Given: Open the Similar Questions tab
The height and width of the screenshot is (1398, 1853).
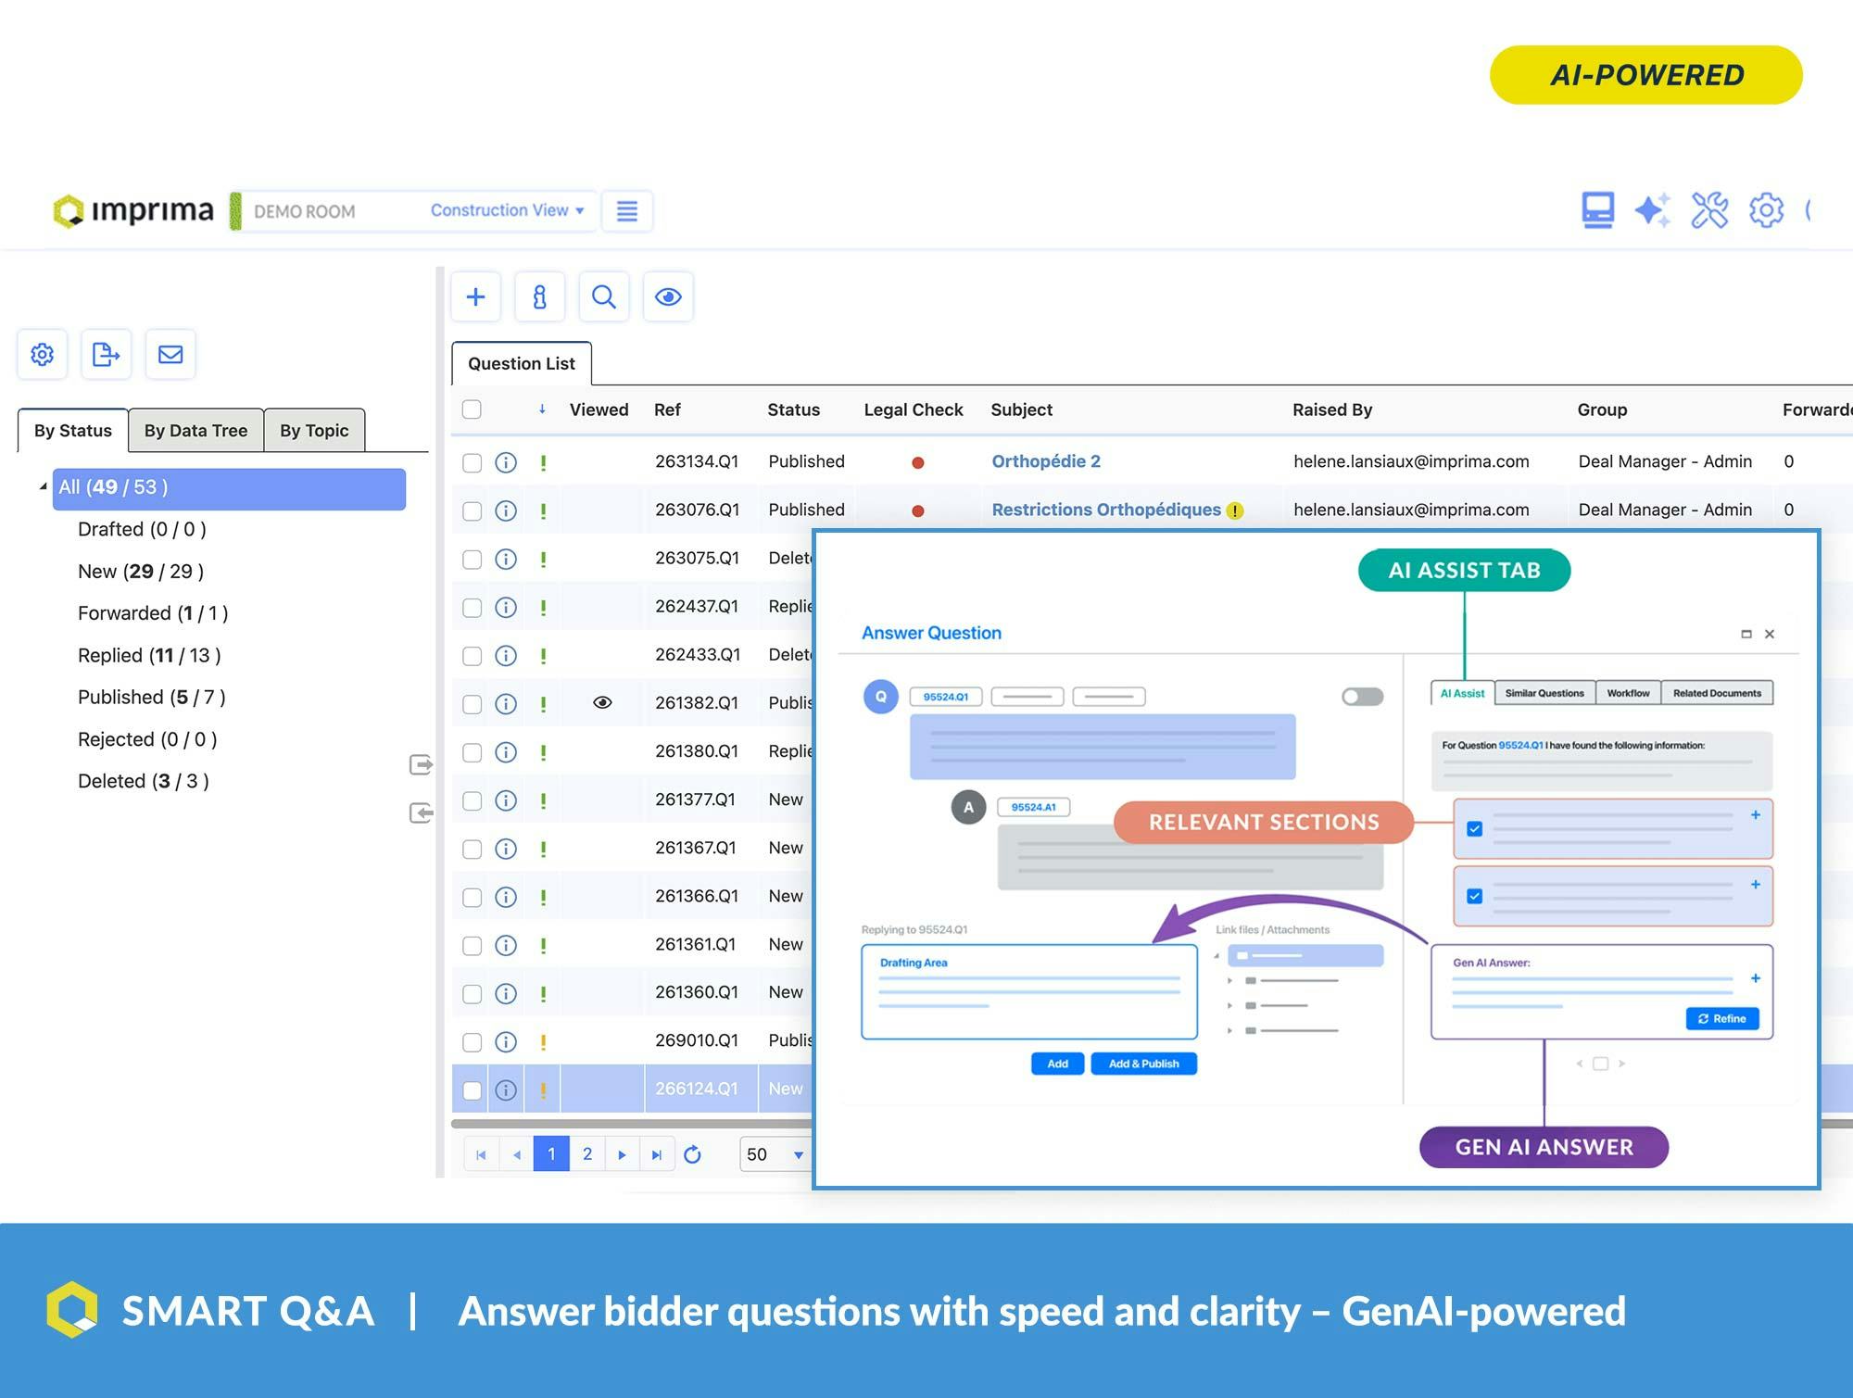Looking at the screenshot, I should click(1544, 692).
